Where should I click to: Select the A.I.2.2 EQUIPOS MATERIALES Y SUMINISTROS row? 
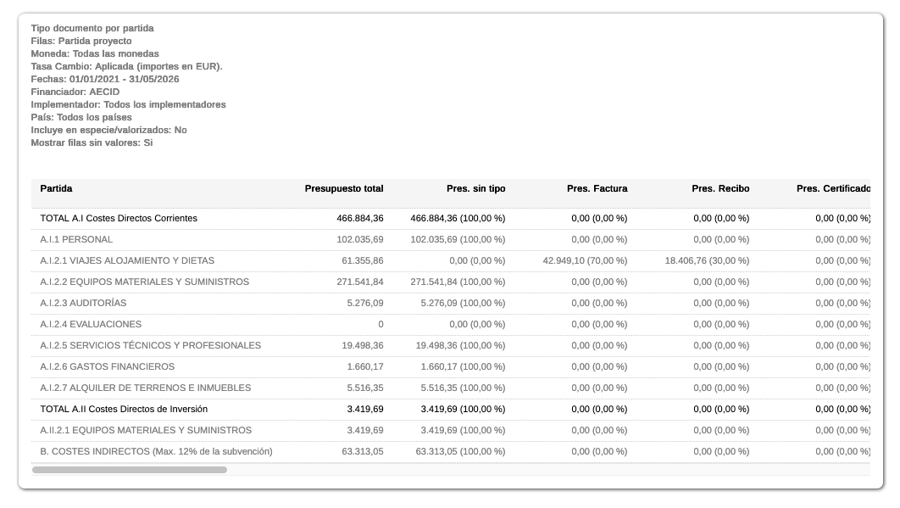click(144, 282)
